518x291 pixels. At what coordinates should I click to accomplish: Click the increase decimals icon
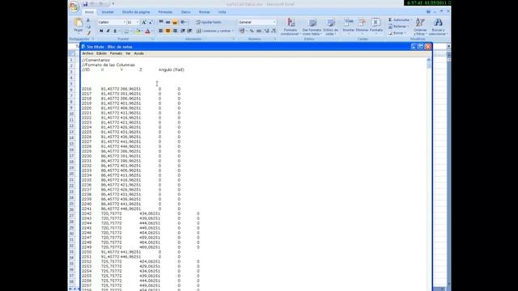[266, 31]
